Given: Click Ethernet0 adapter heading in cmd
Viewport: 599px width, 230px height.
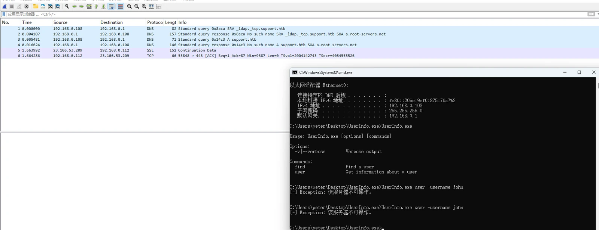Looking at the screenshot, I should [319, 86].
